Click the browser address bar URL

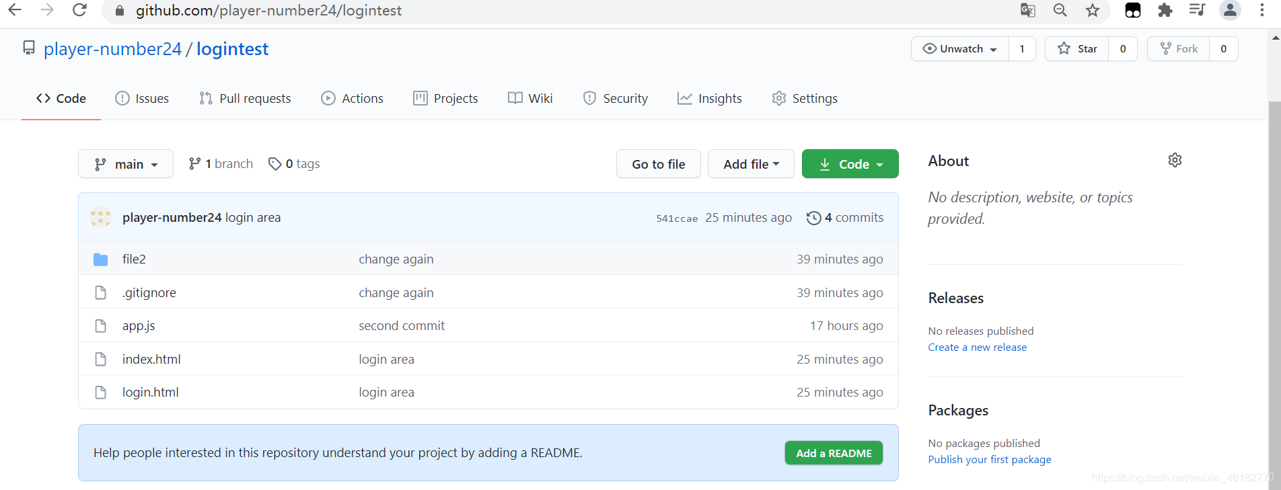268,11
